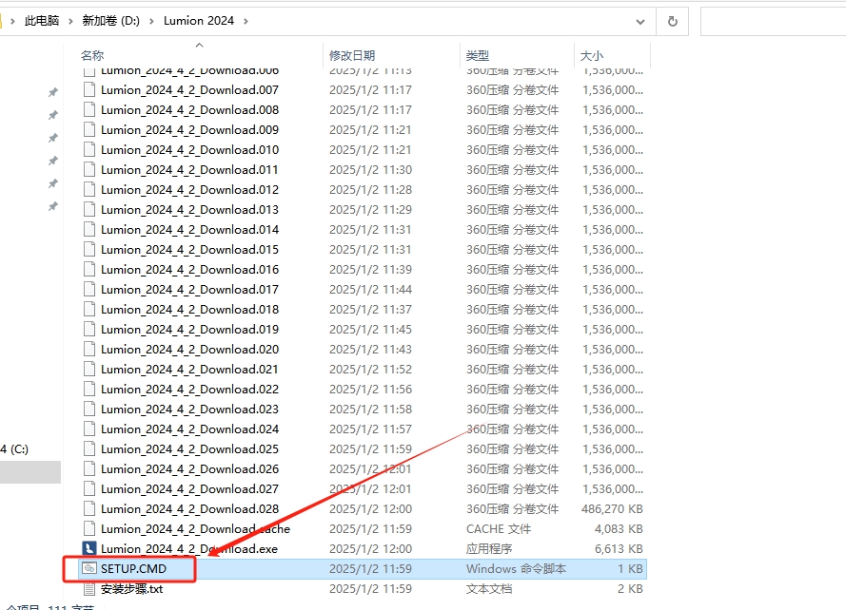Click the CACHE 文件 type cell
Viewport: 846px width, 610px height.
(499, 528)
